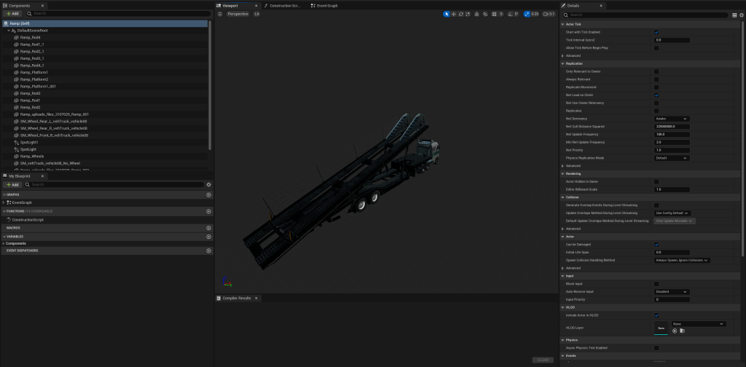
Task: Switch to the Construction Script tab
Action: tap(286, 5)
